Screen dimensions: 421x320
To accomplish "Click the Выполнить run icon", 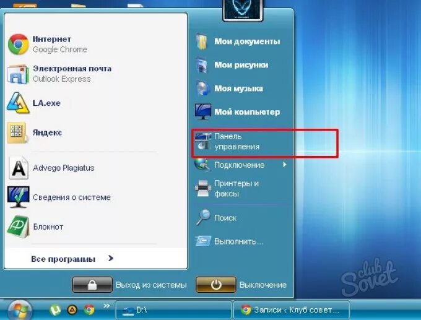I will click(202, 241).
